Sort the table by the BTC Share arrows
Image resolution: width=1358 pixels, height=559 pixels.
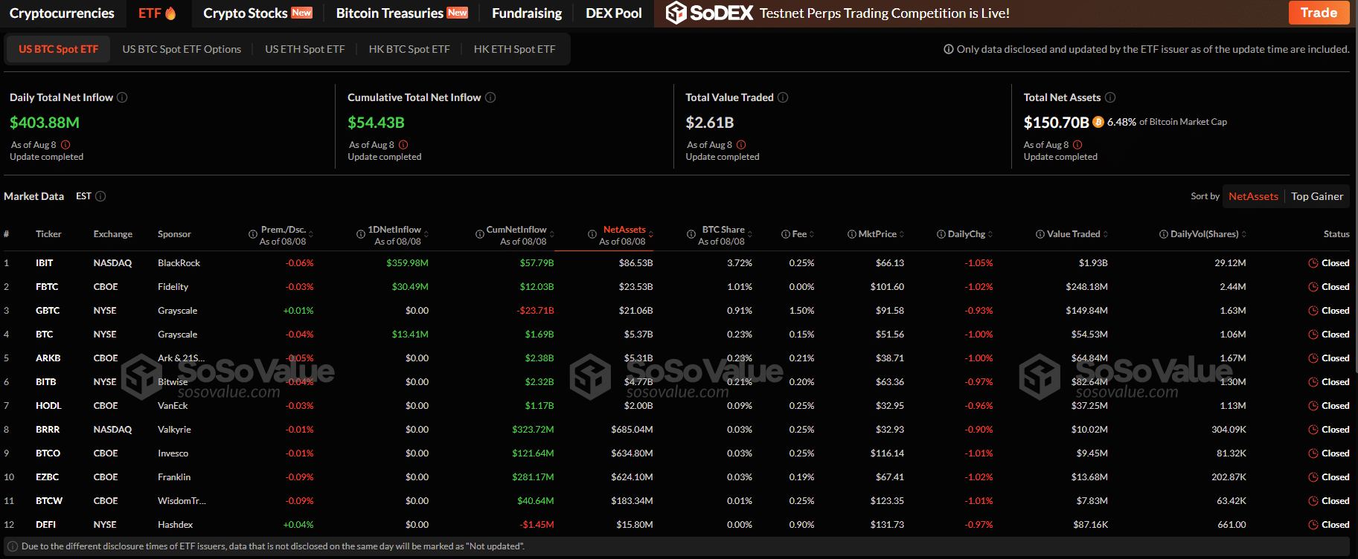pyautogui.click(x=750, y=234)
